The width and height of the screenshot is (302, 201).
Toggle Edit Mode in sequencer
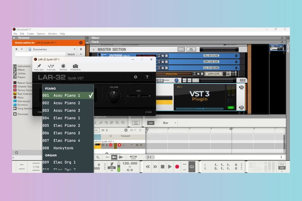(x=136, y=123)
